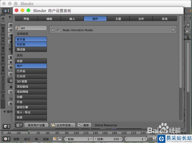
Task: Click the current frame number field
Action: 136,139
